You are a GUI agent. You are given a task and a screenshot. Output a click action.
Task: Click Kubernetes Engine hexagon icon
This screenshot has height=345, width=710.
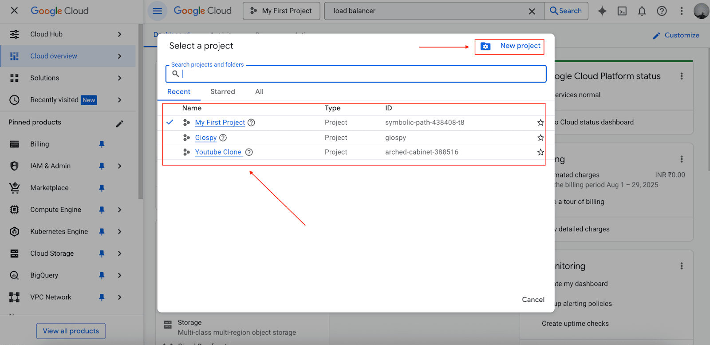click(x=14, y=231)
